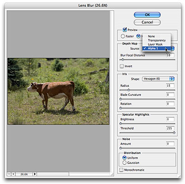Viewport: 185px width, 184px height.
Task: Click the Radius value field
Action: pyautogui.click(x=170, y=86)
